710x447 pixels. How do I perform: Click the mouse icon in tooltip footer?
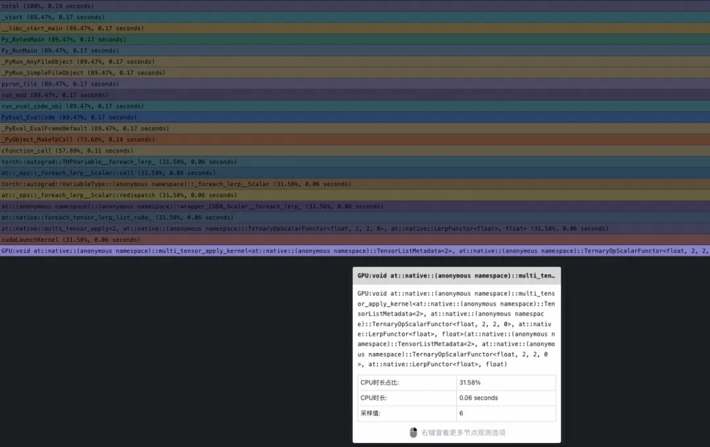click(413, 433)
